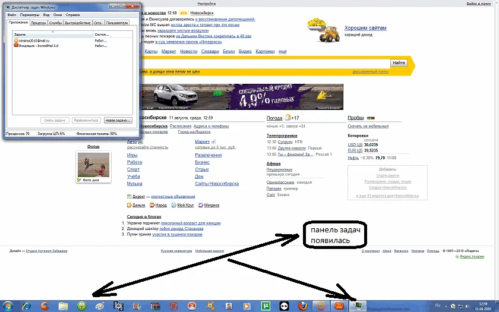Viewport: 499px width, 312px height.
Task: Click the weather sun icon next to +17
Action: pos(288,118)
